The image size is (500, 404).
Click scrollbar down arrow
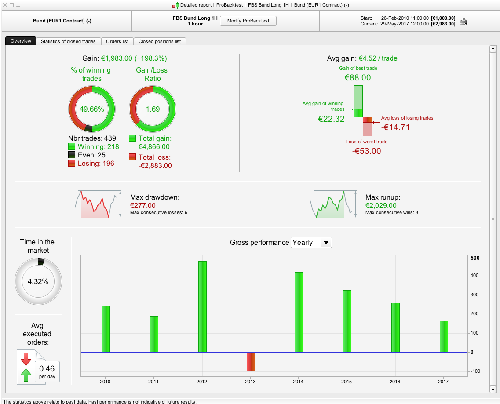click(x=493, y=389)
